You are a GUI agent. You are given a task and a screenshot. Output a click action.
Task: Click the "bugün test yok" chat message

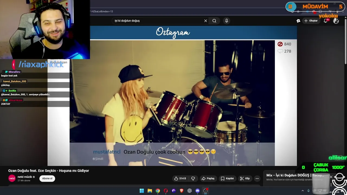point(9,76)
